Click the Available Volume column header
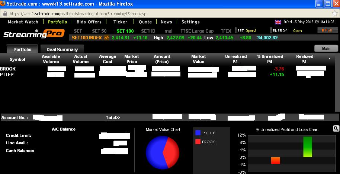 point(51,59)
